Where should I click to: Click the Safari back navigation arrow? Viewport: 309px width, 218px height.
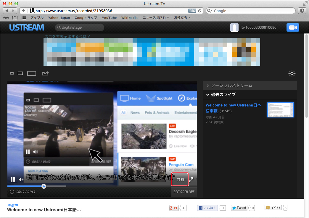7,11
